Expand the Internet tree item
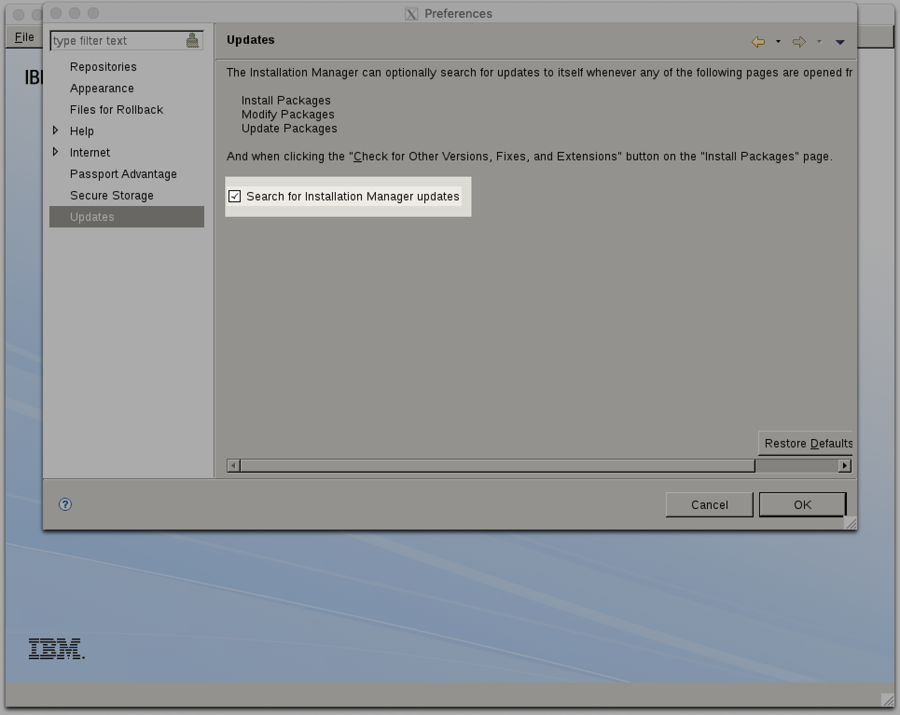Image resolution: width=900 pixels, height=715 pixels. (55, 152)
